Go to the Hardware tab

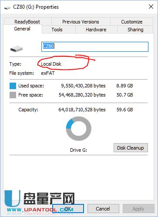(96, 30)
